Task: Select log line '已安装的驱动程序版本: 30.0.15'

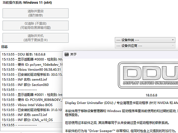Action: pos(32,75)
